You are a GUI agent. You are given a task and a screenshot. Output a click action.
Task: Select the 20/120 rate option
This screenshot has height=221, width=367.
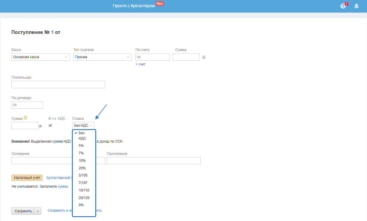[84, 198]
